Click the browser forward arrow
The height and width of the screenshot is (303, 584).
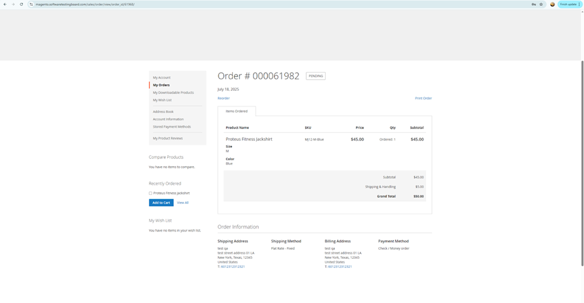click(13, 5)
